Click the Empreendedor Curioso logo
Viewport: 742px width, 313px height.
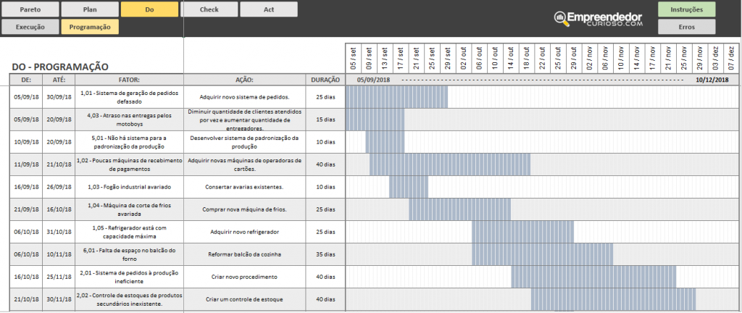(599, 19)
